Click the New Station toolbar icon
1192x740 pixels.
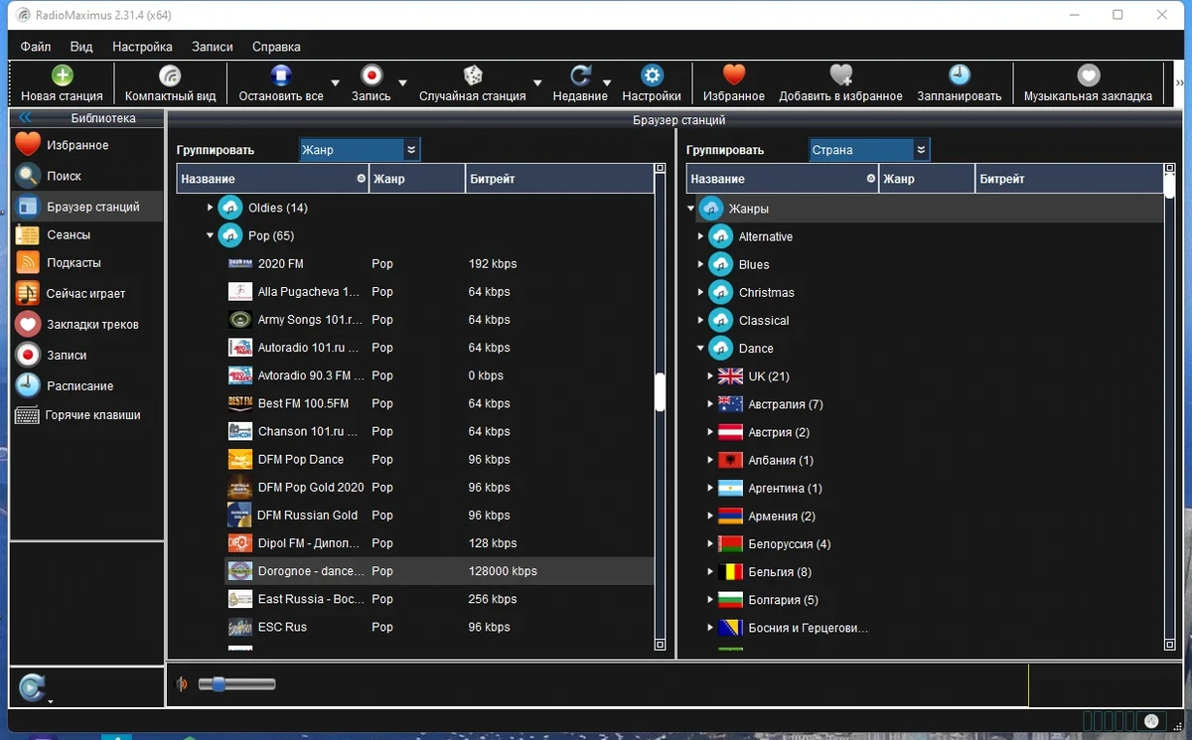(x=62, y=75)
